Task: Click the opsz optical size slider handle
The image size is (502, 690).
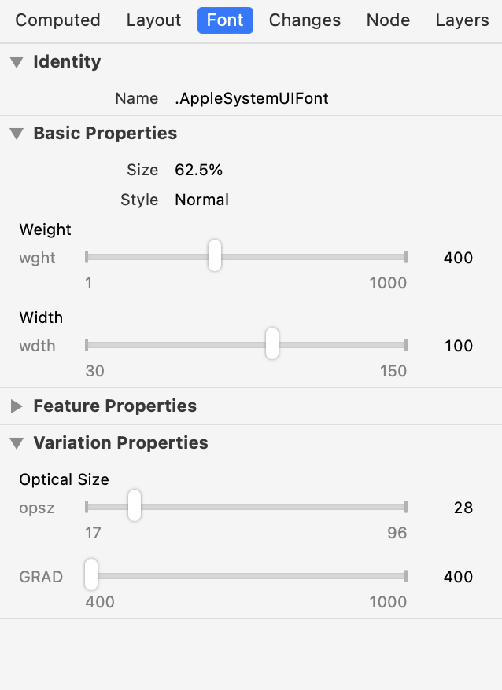Action: (135, 505)
